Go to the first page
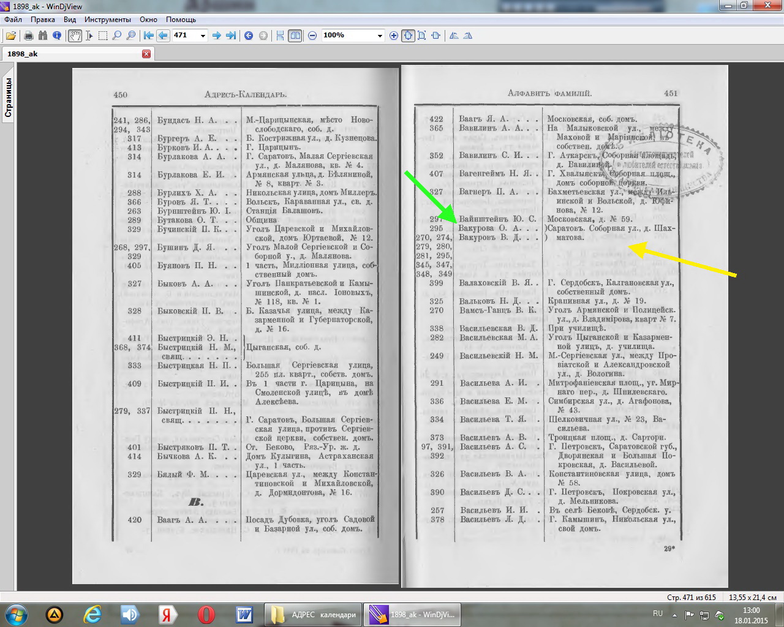784x627 pixels. tap(148, 36)
